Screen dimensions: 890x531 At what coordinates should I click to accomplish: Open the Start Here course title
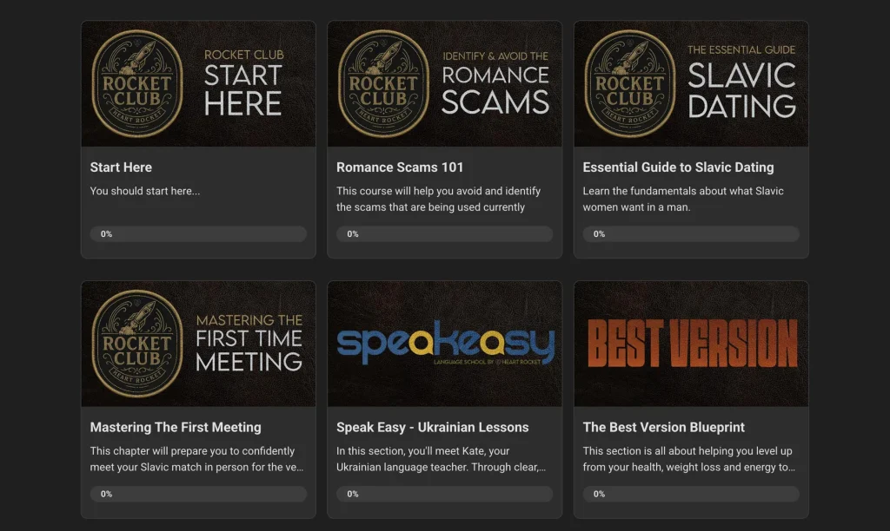[x=121, y=167]
